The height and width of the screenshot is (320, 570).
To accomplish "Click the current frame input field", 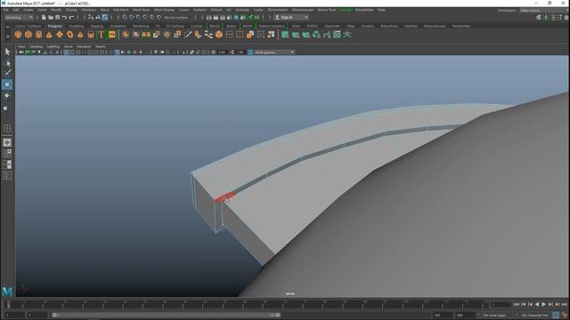I will 501,304.
